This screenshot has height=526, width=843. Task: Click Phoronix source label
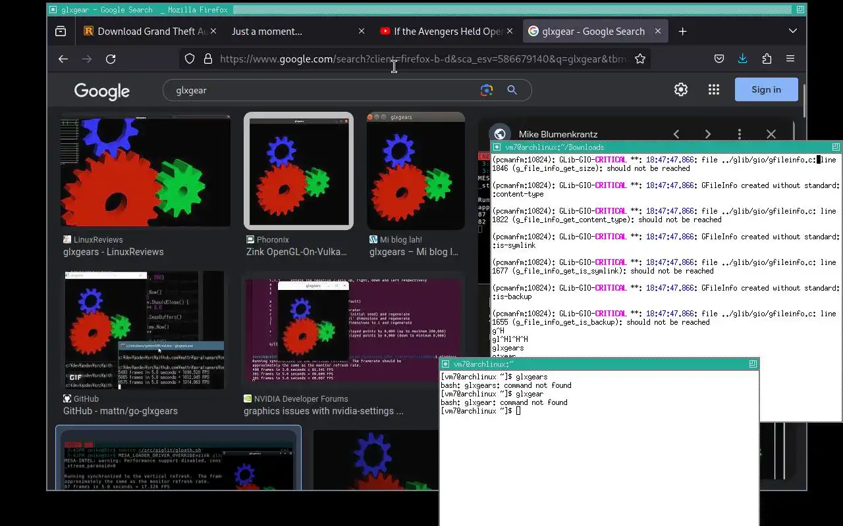click(x=273, y=240)
